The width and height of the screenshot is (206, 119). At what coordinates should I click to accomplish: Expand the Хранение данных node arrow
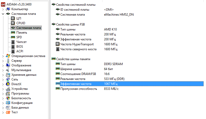coord(3,75)
